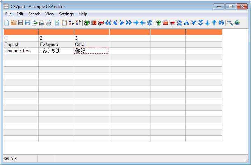251x165 pixels.
Task: Click the double up chevron icon
Action: [x=179, y=23]
